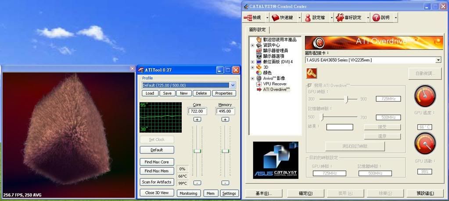Select the 3D tree item
Image resolution: width=449 pixels, height=201 pixels.
point(266,67)
